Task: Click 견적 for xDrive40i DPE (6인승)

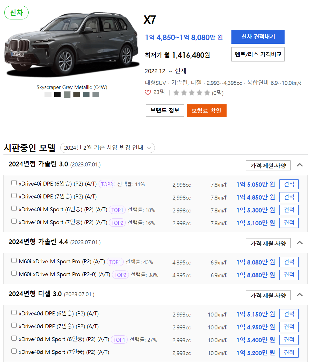Action: pos(289,184)
